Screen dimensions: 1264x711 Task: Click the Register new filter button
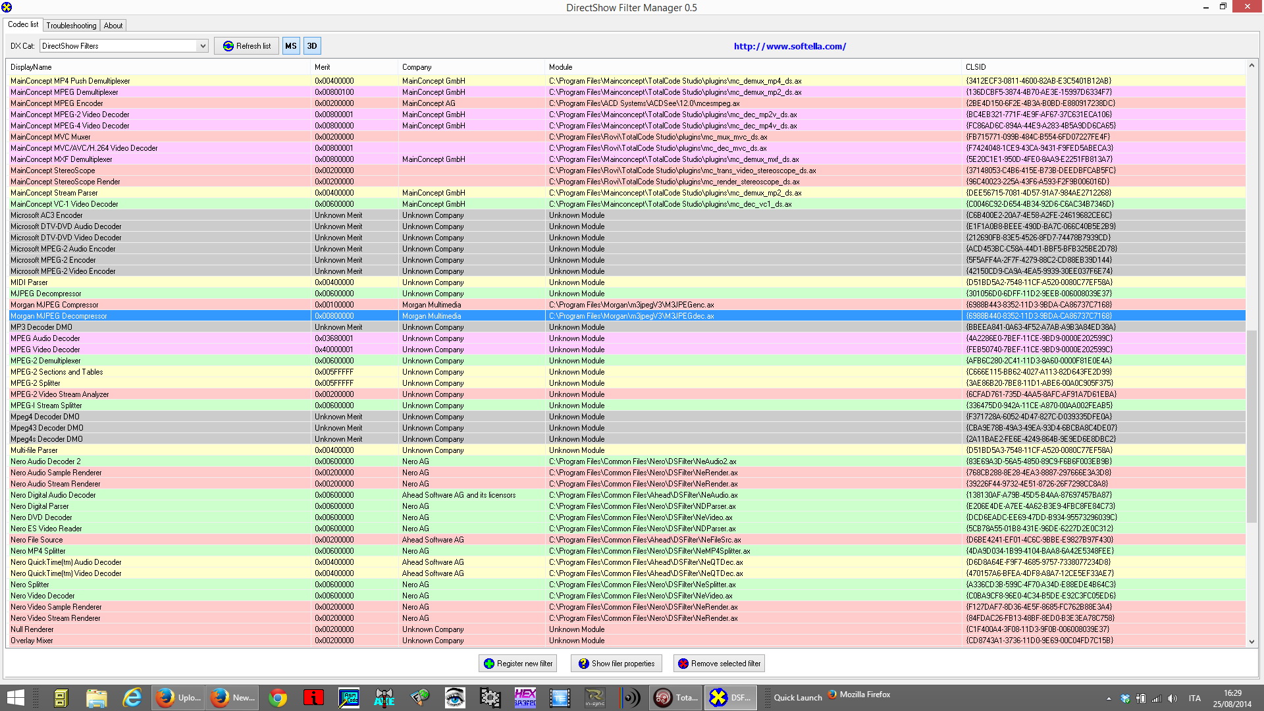tap(518, 664)
